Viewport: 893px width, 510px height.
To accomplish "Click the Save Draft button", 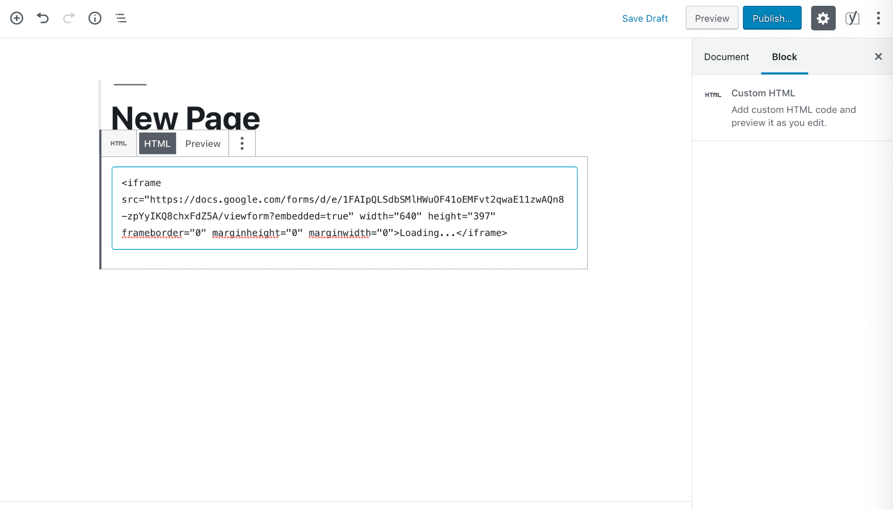I will coord(645,18).
